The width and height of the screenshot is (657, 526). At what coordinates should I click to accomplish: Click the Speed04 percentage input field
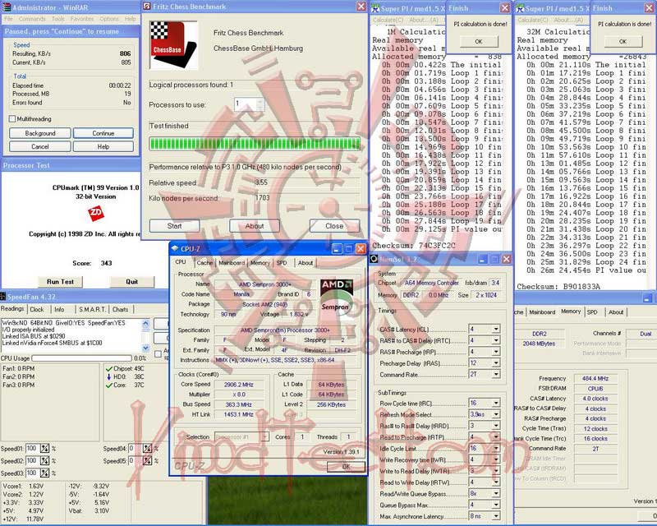(x=135, y=449)
